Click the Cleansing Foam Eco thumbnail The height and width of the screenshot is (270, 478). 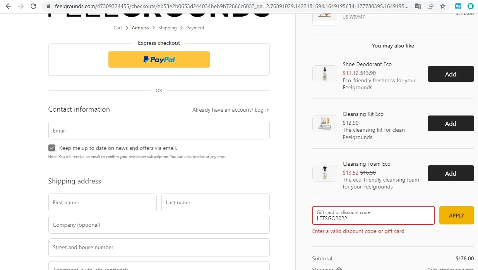click(325, 173)
